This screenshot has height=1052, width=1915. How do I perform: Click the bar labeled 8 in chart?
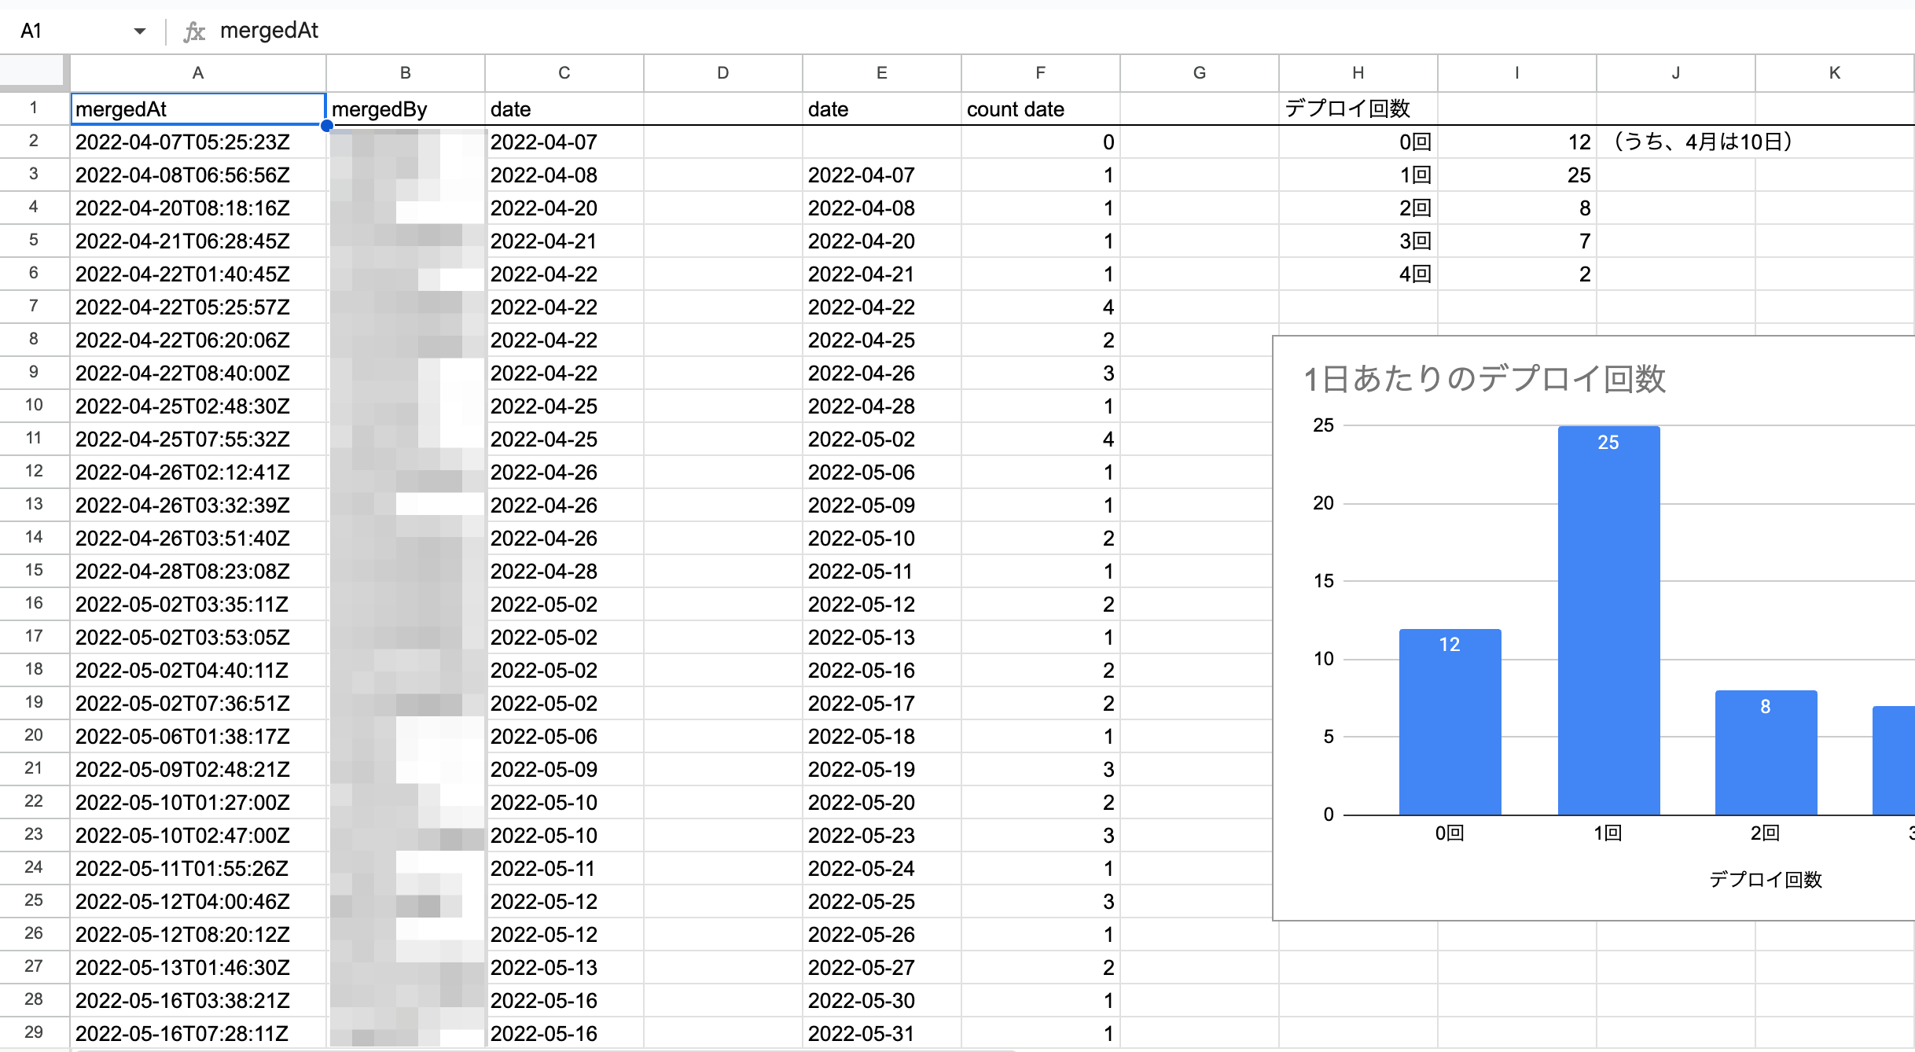[1766, 752]
